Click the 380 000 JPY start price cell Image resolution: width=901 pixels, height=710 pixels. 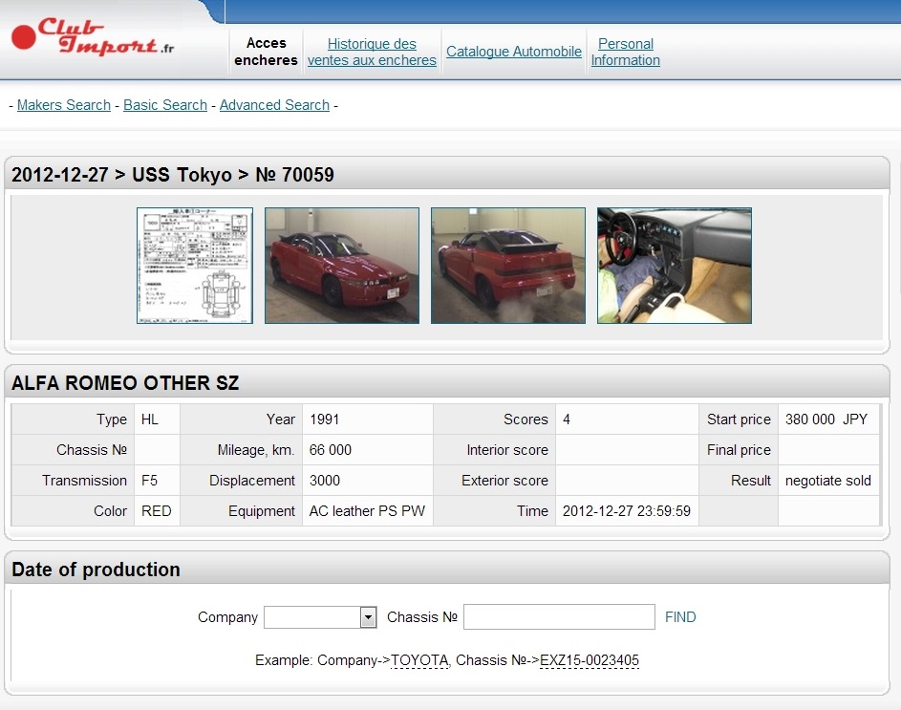(x=827, y=420)
